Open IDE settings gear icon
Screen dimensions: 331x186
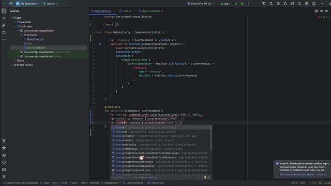pos(307,4)
